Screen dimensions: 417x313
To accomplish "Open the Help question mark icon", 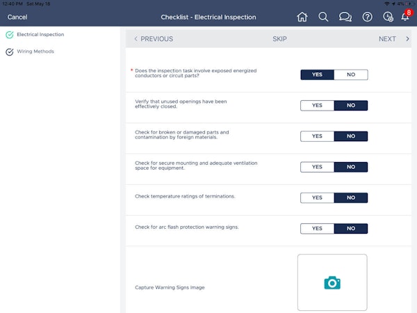I will (x=367, y=17).
